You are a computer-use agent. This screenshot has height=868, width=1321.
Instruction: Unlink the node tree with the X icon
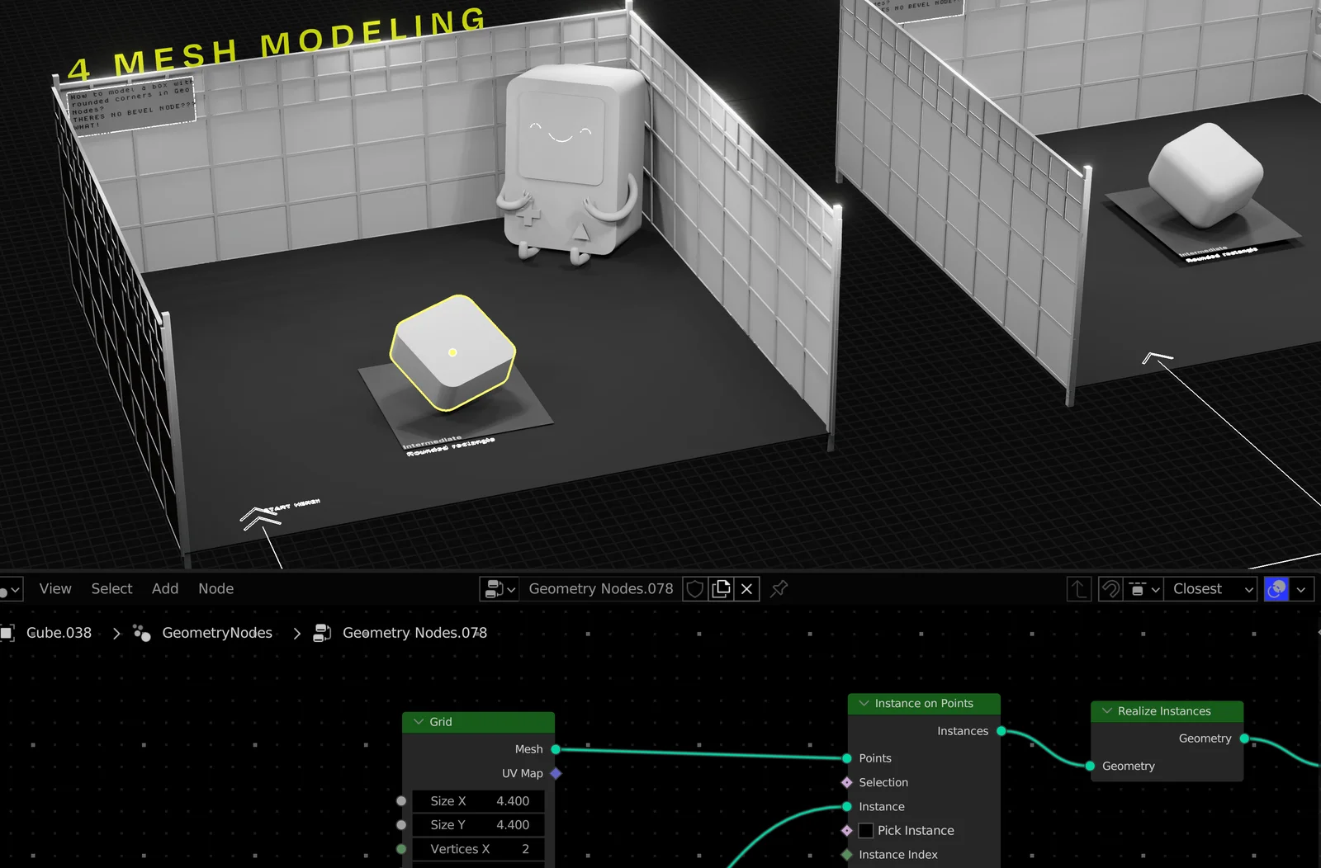pos(746,588)
